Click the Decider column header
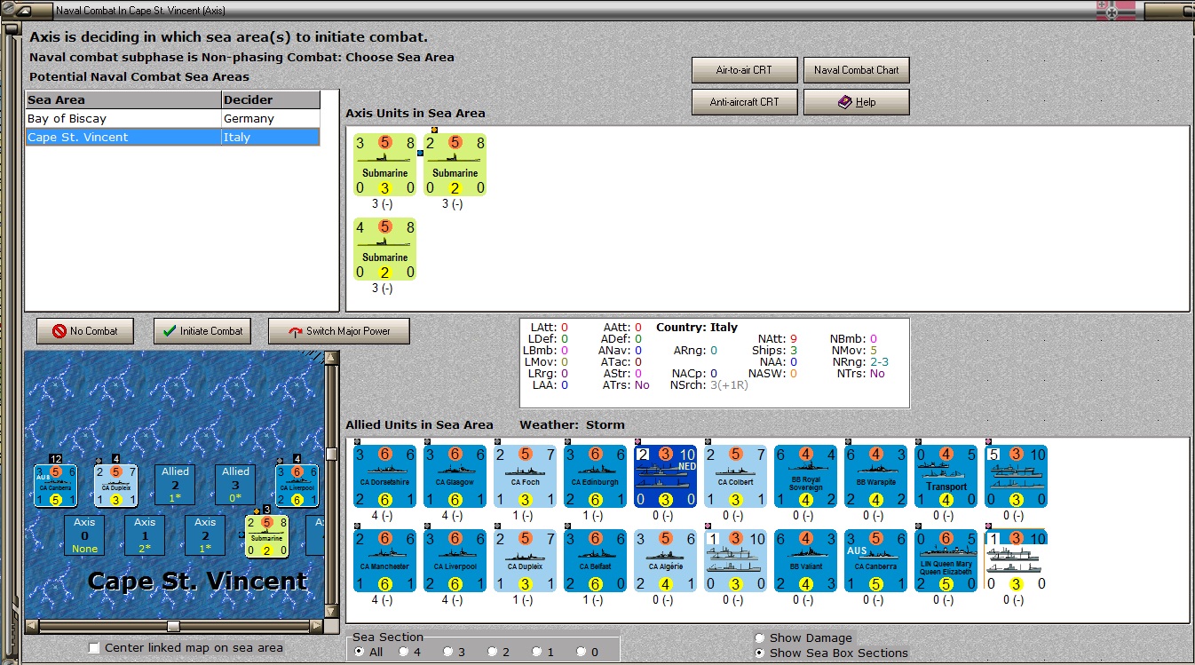Viewport: 1195px width, 665px height. [270, 99]
